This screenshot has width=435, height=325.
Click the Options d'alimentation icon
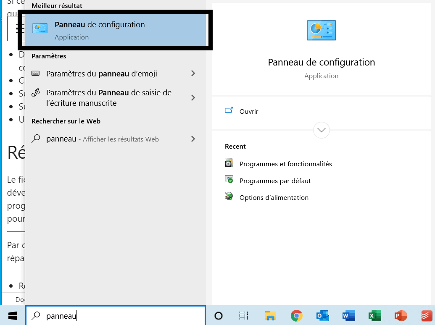(229, 197)
